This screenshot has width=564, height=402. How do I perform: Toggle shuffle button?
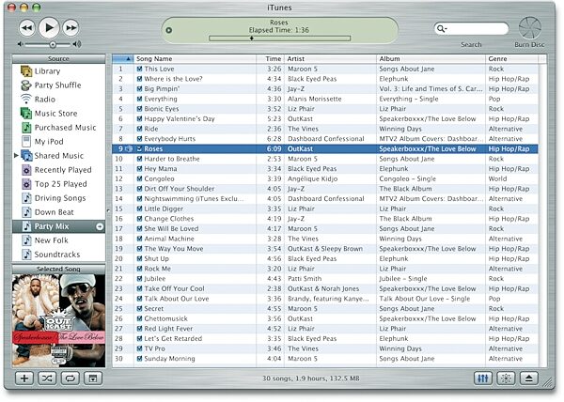(47, 379)
